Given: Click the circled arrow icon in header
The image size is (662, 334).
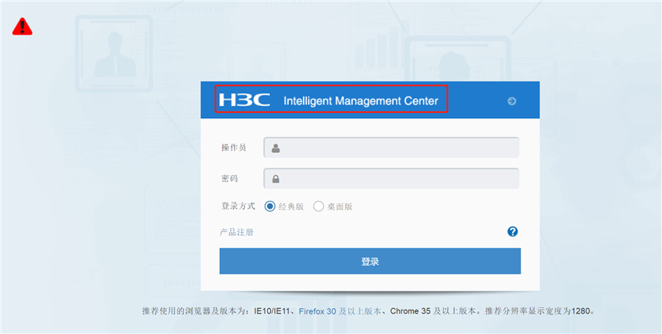Looking at the screenshot, I should [x=512, y=101].
